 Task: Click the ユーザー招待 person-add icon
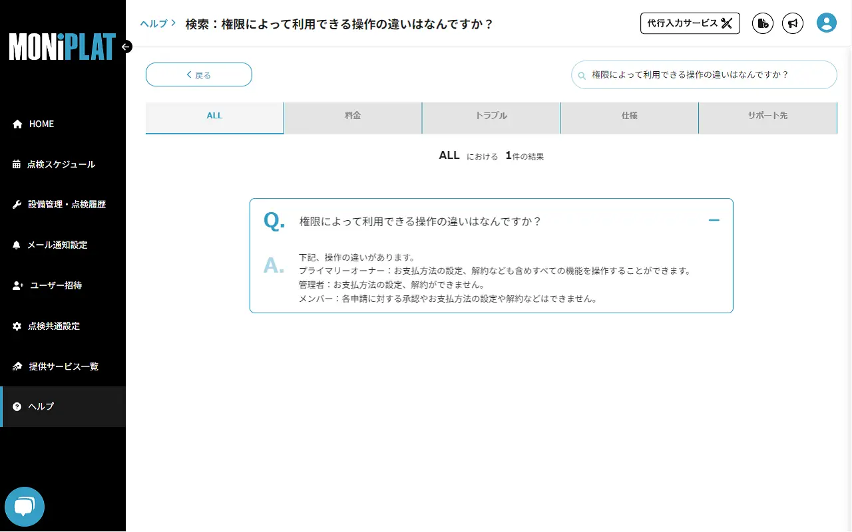pos(16,285)
